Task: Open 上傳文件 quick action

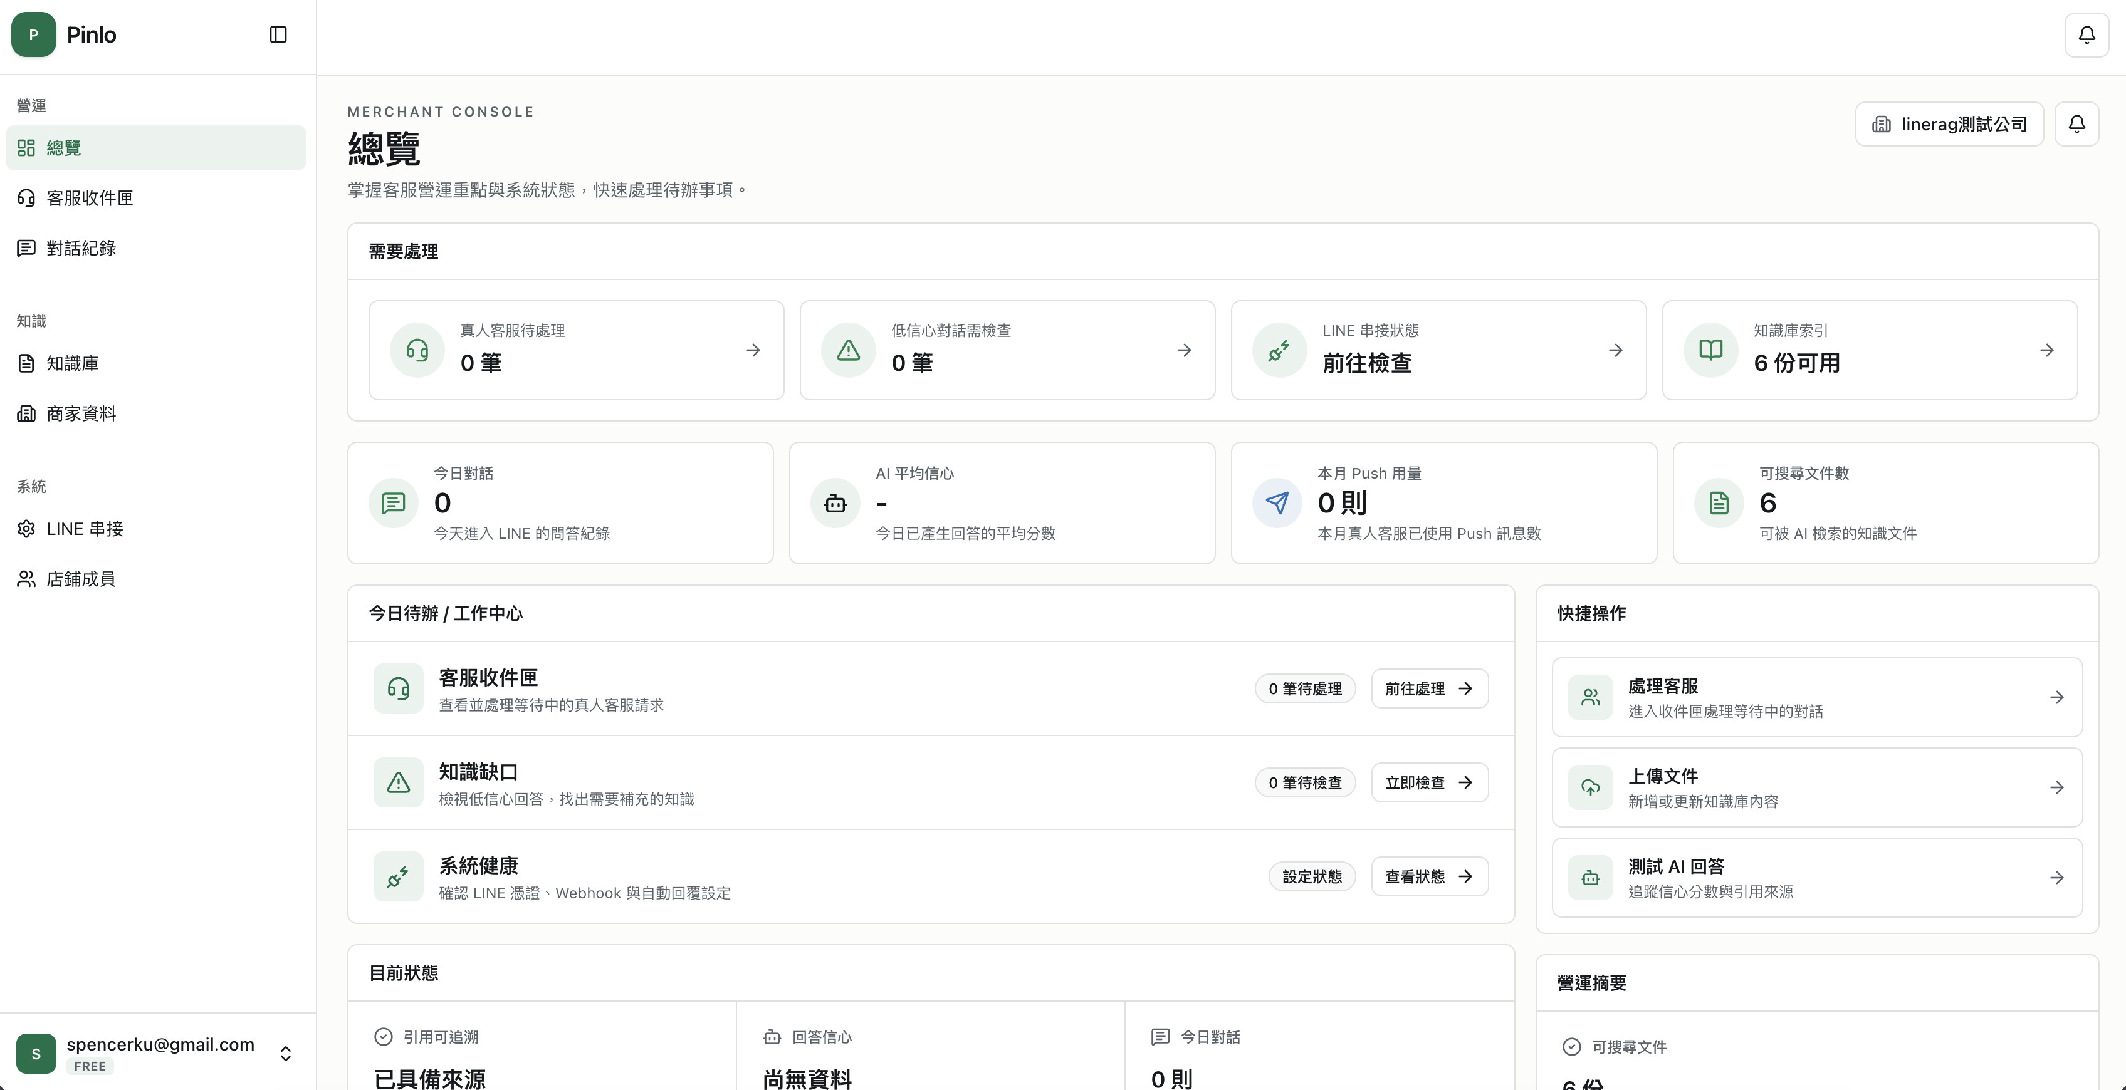Action: click(x=1816, y=787)
